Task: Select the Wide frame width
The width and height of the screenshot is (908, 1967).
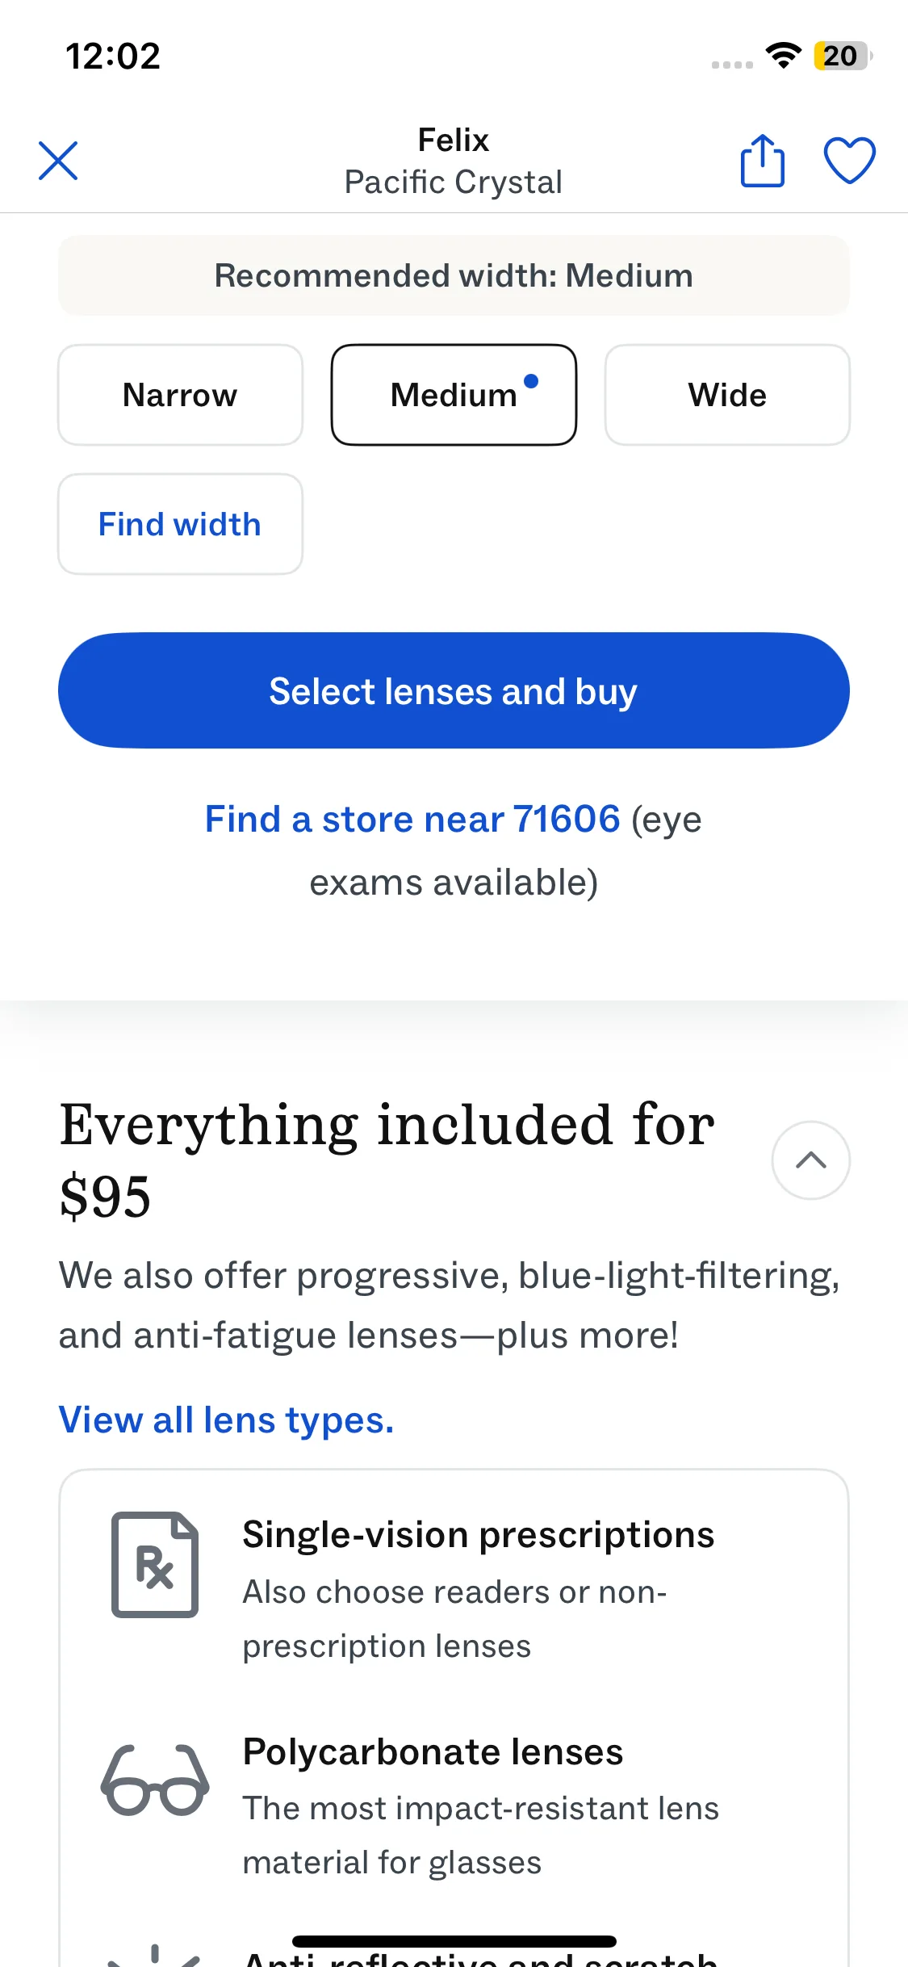Action: [x=727, y=395]
